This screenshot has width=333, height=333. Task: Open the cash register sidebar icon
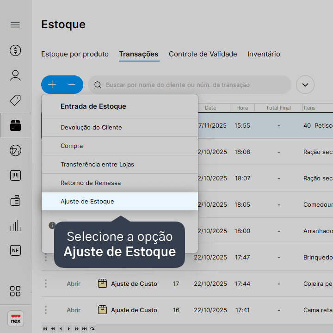coord(15,200)
